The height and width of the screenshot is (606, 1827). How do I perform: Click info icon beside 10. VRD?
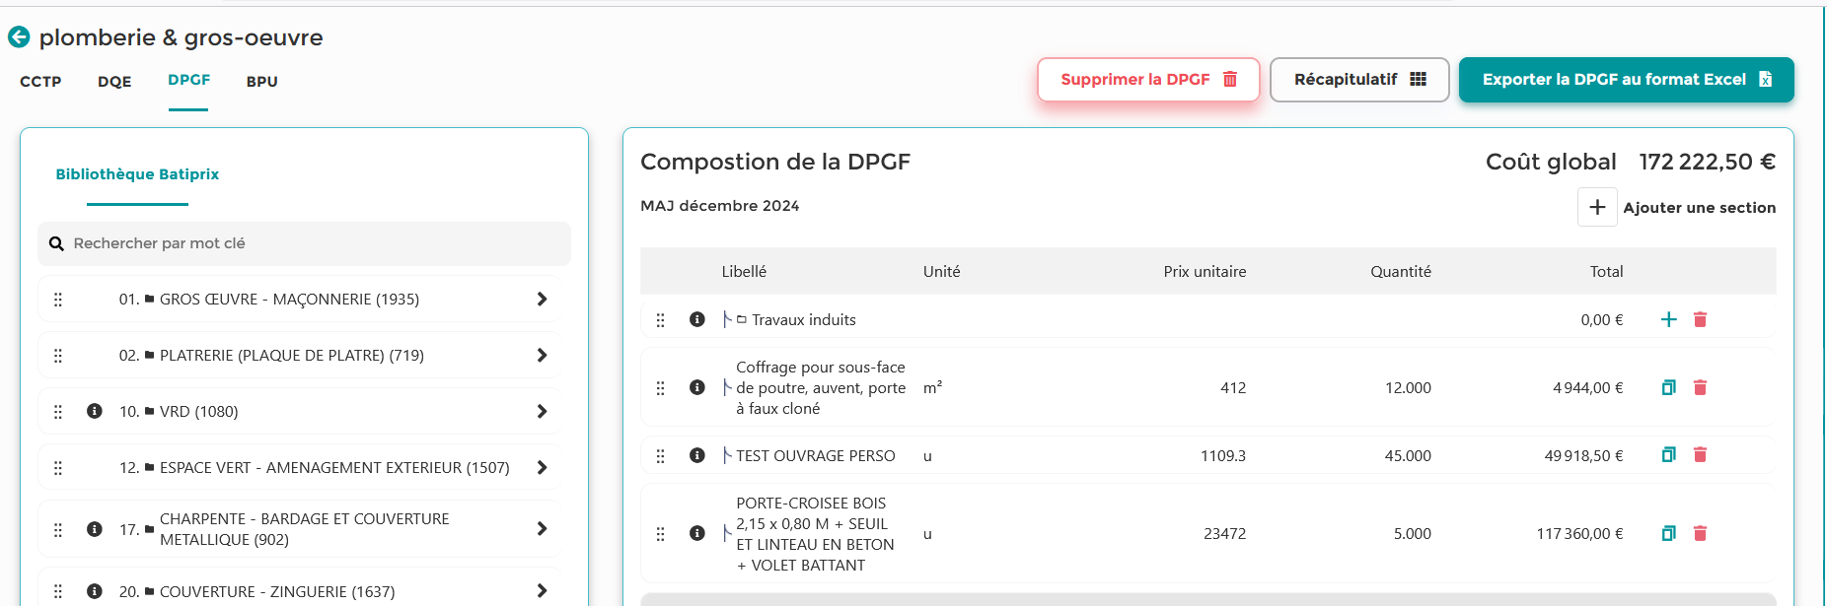95,411
